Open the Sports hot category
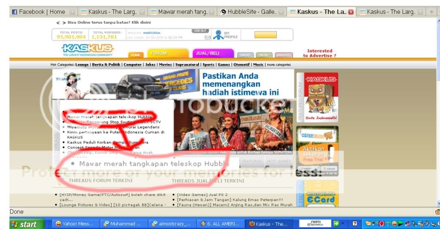440x229 pixels. point(208,64)
